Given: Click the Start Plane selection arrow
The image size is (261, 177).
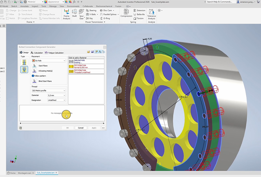Looking at the screenshot, I should pyautogui.click(x=34, y=66).
